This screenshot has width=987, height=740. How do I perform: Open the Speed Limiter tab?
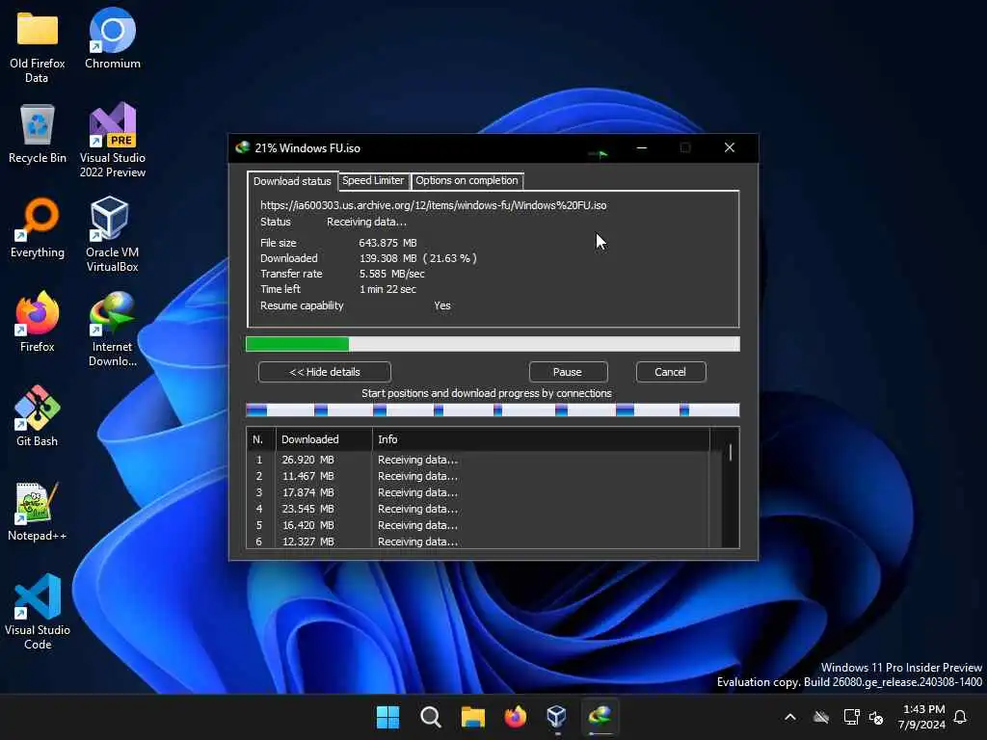coord(373,180)
